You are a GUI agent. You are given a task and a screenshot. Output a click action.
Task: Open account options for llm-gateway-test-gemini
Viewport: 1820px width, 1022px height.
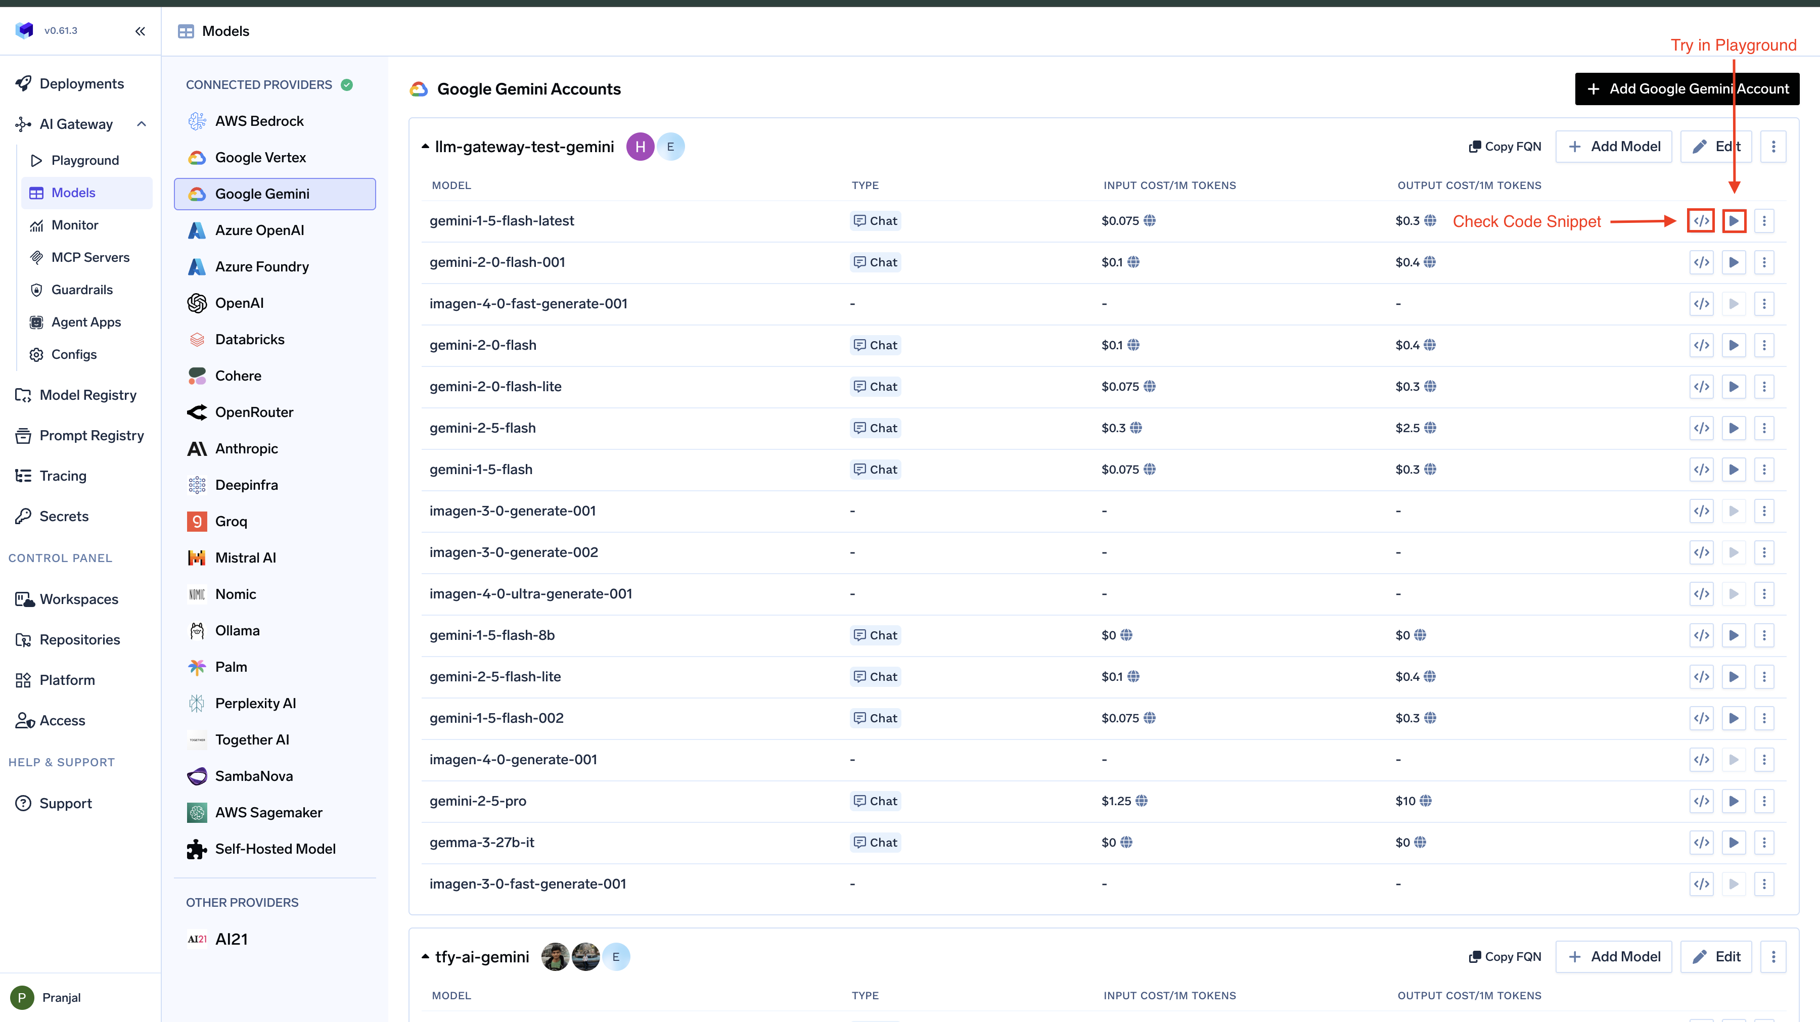[1773, 147]
